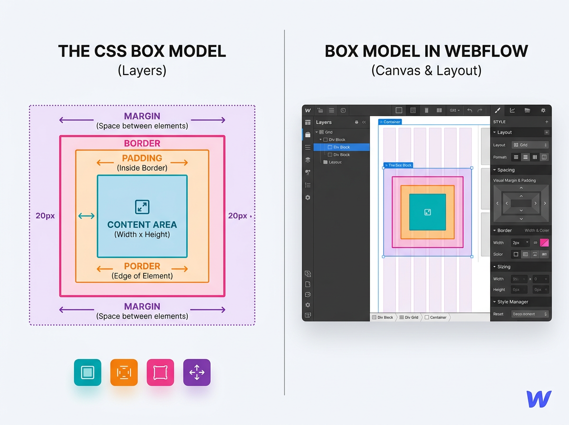Select third columns option in Ponwah row

point(535,157)
